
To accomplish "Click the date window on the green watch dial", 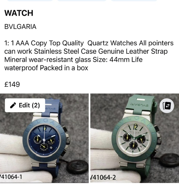I will [141, 147].
